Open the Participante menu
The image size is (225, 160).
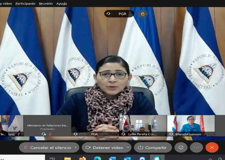[x=25, y=4]
